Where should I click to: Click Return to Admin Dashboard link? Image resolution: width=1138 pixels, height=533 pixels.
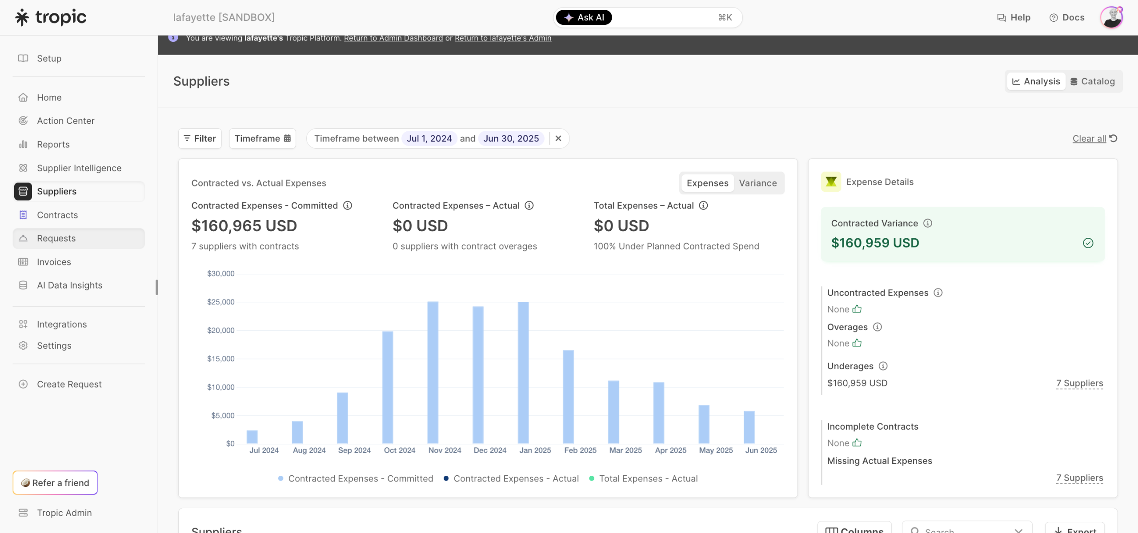coord(393,38)
